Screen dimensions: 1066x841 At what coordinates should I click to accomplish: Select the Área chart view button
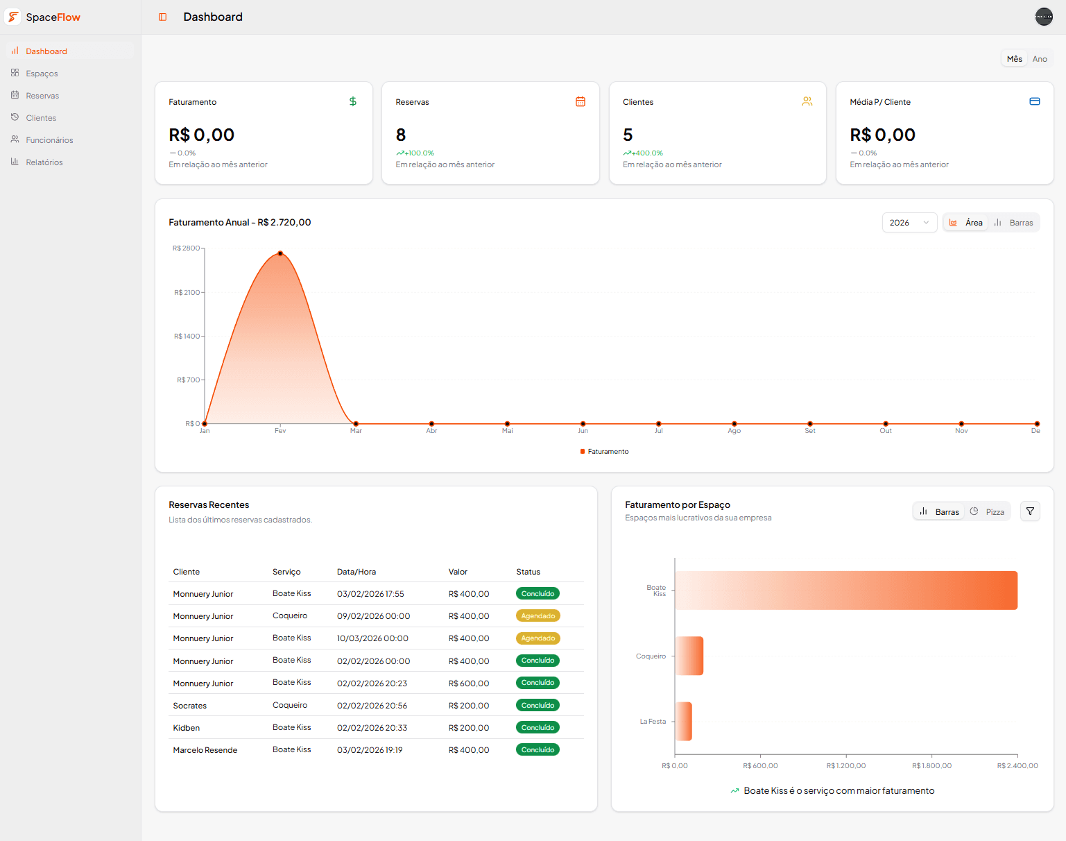[x=965, y=222]
